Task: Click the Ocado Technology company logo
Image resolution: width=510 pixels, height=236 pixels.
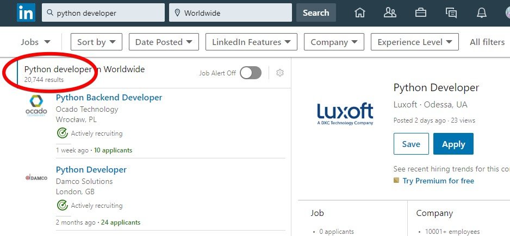Action: coord(36,105)
